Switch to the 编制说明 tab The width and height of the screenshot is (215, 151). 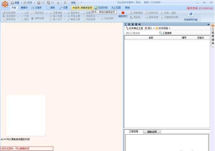pyautogui.click(x=152, y=132)
